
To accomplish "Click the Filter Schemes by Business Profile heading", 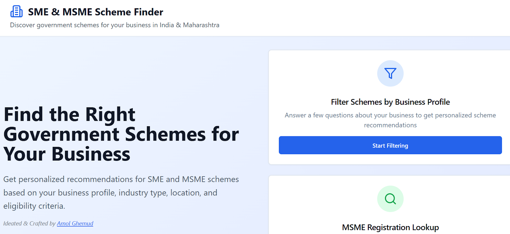I will pos(390,102).
